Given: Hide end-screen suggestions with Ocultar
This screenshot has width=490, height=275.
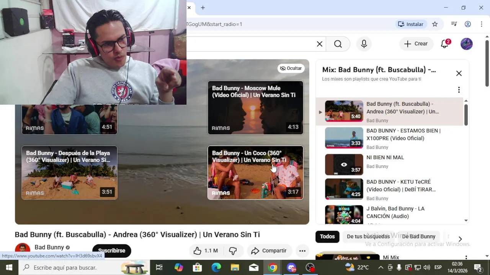Looking at the screenshot, I should pos(291,68).
